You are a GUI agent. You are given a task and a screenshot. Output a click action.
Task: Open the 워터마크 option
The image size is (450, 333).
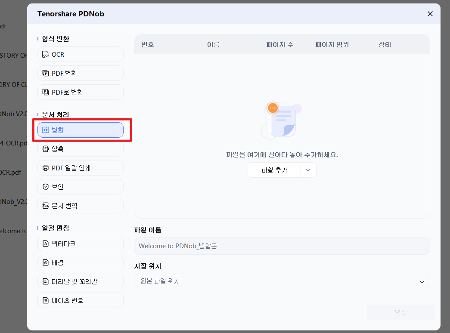point(81,244)
